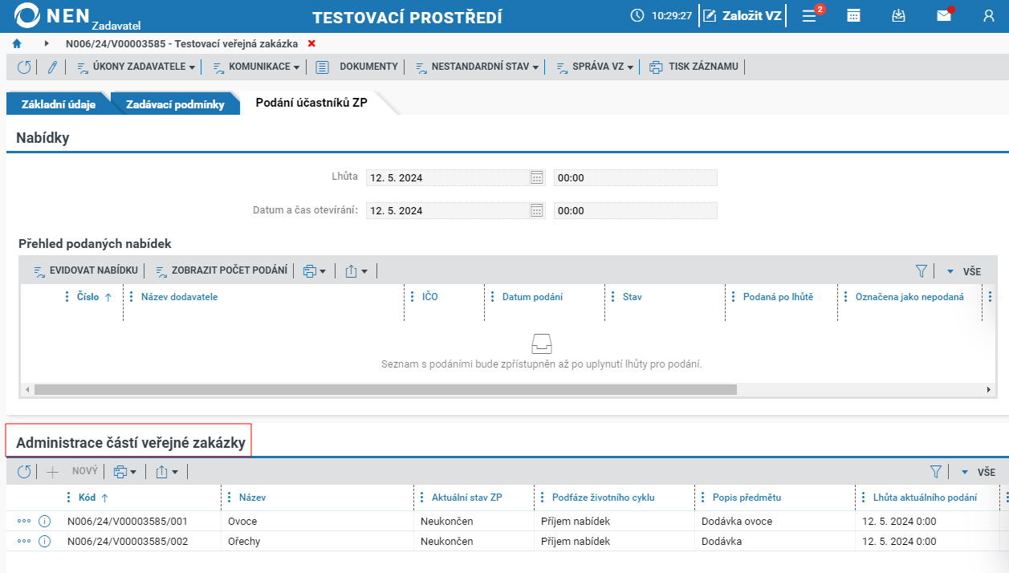The image size is (1009, 573).
Task: Select Podání účastníků ZP tab
Action: click(311, 103)
